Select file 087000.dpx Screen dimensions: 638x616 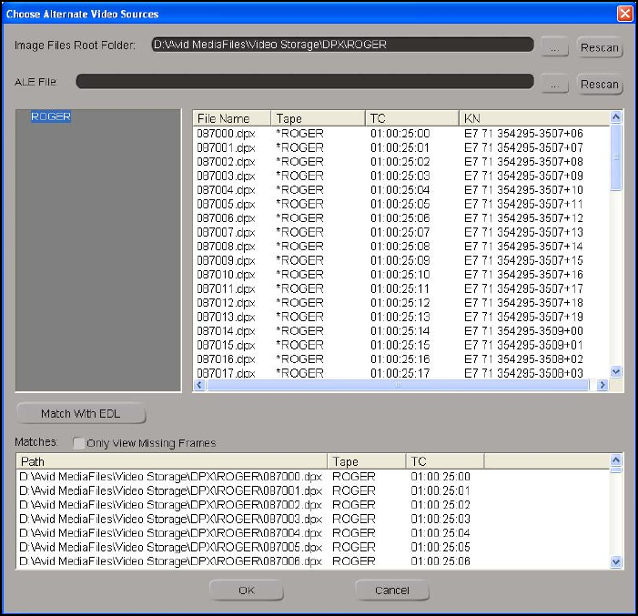[x=227, y=134]
